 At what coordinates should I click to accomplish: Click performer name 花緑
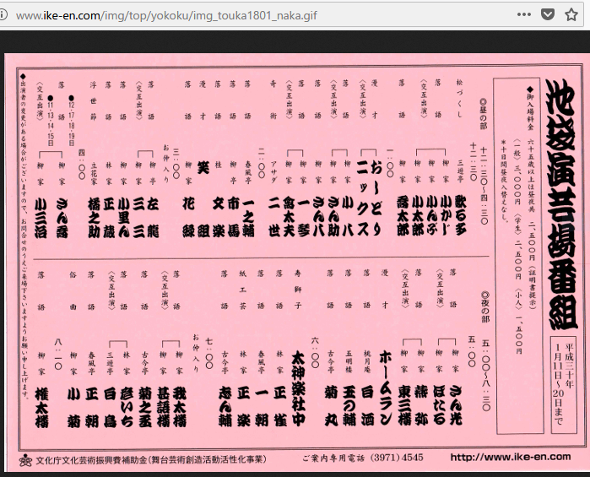point(188,217)
